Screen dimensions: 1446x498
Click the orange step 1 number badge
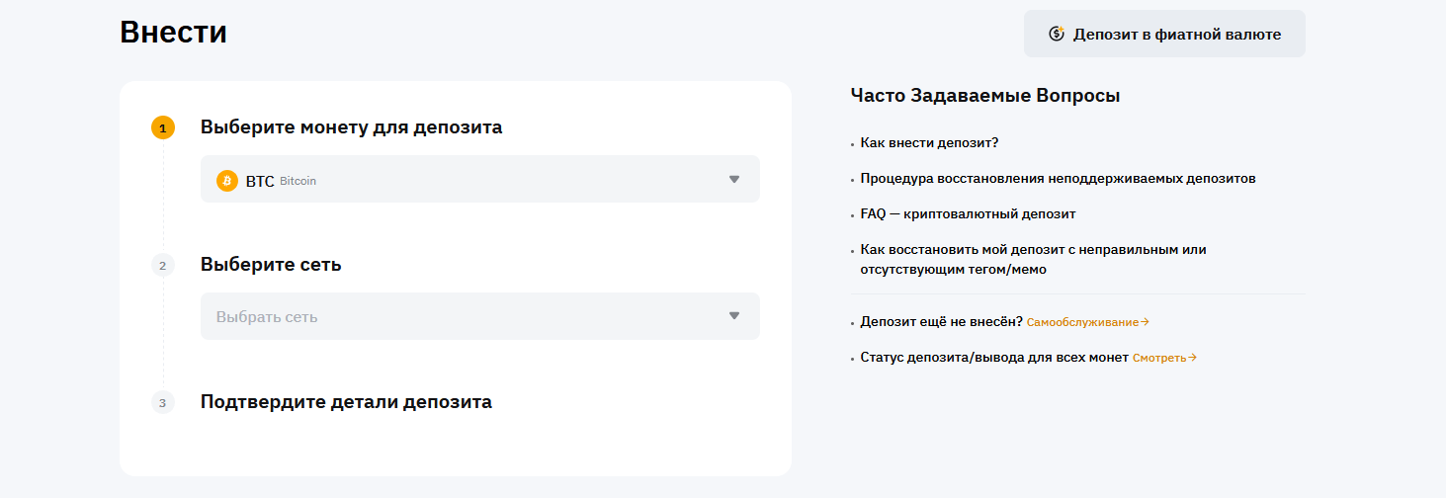tap(163, 127)
